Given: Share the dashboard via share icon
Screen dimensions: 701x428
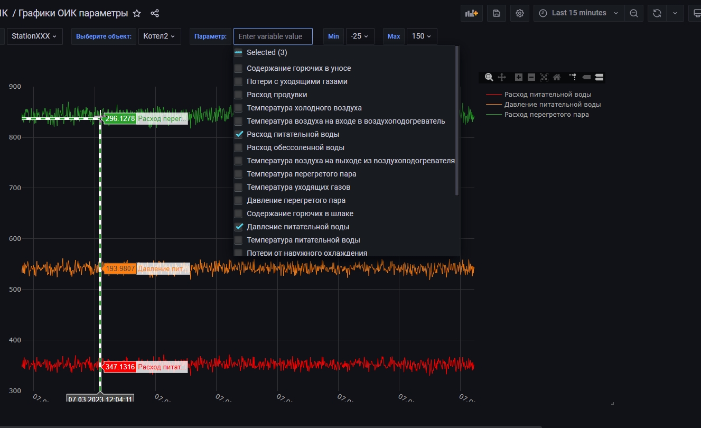Looking at the screenshot, I should click(x=155, y=13).
